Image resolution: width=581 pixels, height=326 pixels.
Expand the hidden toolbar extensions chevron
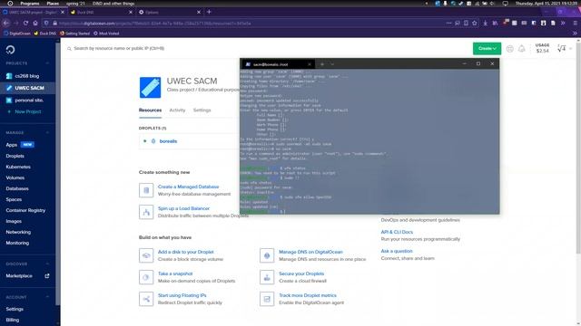(x=563, y=23)
